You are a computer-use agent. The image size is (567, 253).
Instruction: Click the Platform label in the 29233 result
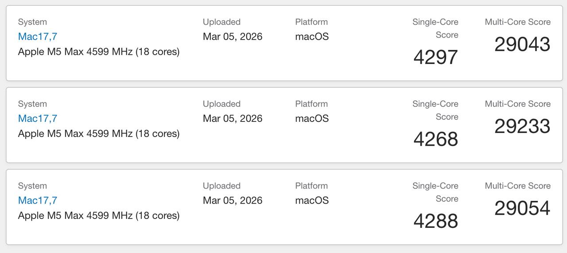[311, 104]
